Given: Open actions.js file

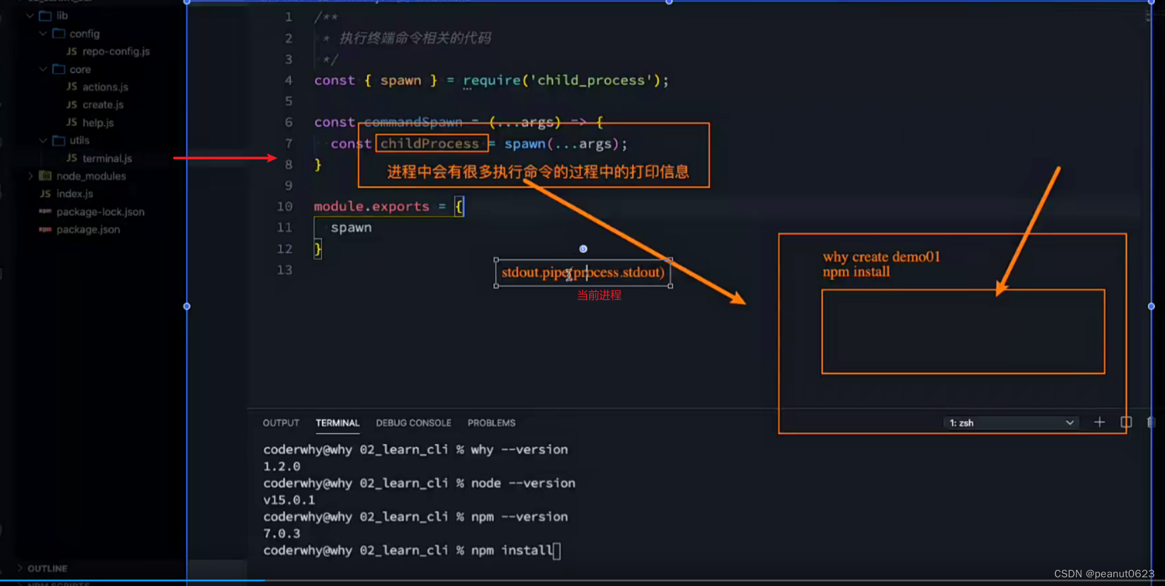Looking at the screenshot, I should (x=105, y=87).
